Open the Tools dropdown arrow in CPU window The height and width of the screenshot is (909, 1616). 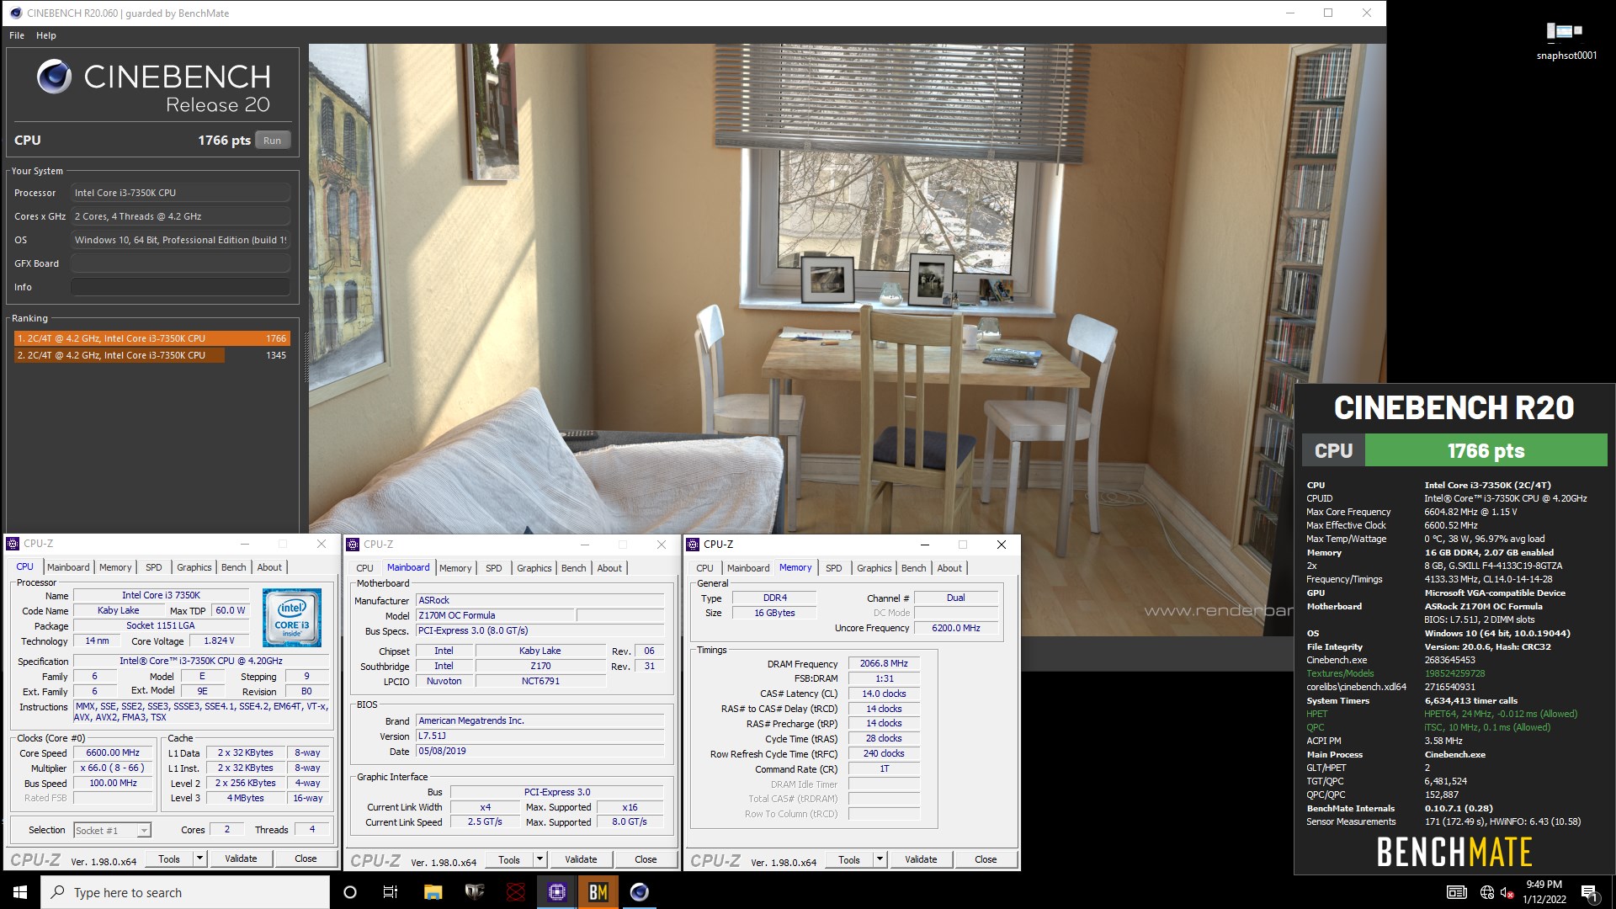pos(199,858)
